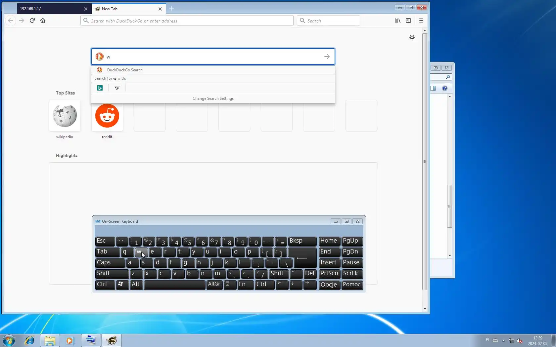Click the Enter key on On-Screen Keyboard

[x=304, y=258]
